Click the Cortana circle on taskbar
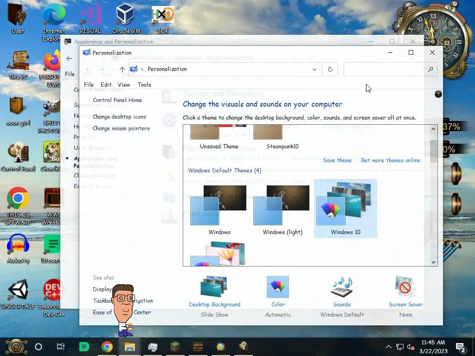The height and width of the screenshot is (356, 475). (x=39, y=347)
